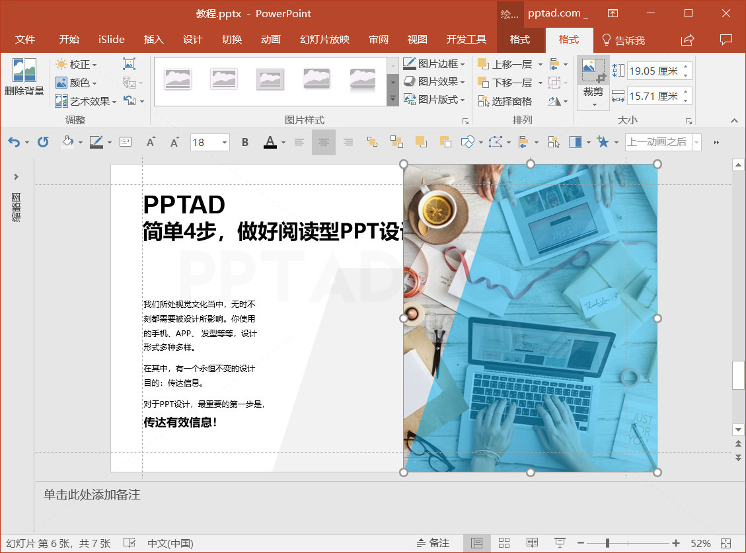The width and height of the screenshot is (746, 553).
Task: Click Bring Forward (上移一层)
Action: [505, 64]
